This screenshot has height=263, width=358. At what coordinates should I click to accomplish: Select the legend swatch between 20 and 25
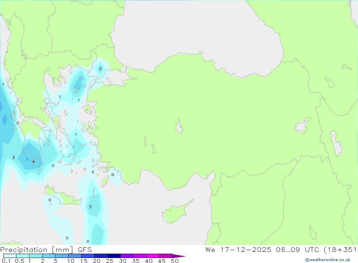101,256
